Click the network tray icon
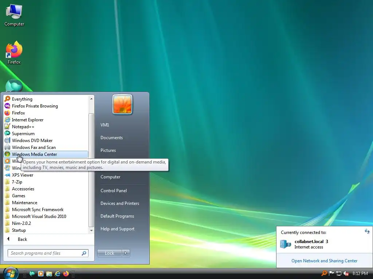Viewport: 373px width, 279px height. click(x=339, y=273)
